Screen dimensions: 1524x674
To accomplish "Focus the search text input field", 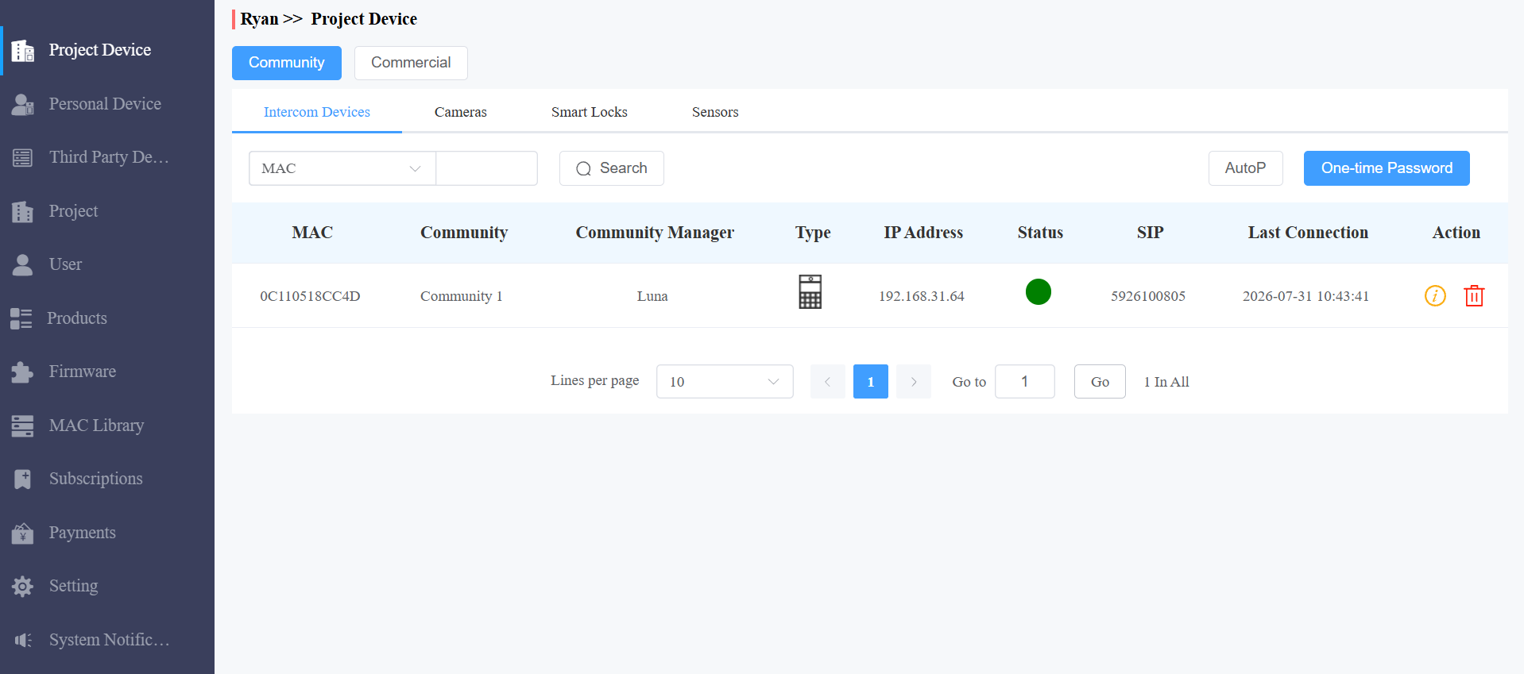I will 487,168.
